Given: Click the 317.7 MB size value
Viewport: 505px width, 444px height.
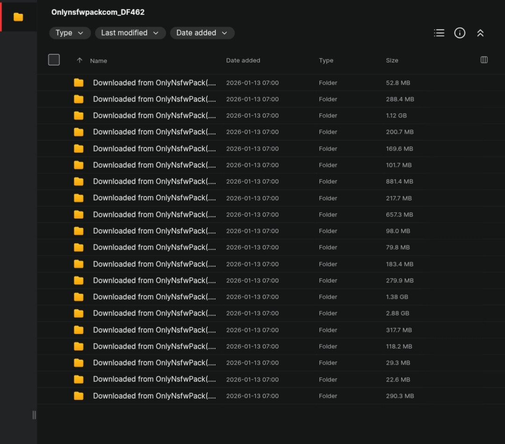Looking at the screenshot, I should (399, 330).
